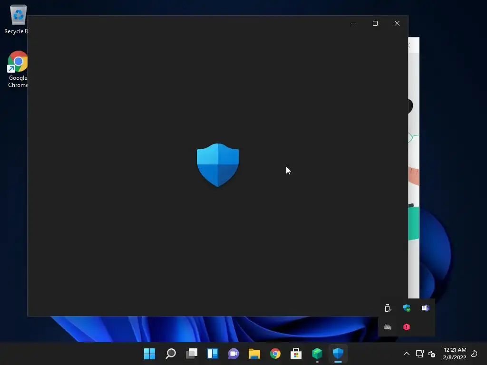Open taskbar Search
Image resolution: width=487 pixels, height=365 pixels.
click(171, 354)
